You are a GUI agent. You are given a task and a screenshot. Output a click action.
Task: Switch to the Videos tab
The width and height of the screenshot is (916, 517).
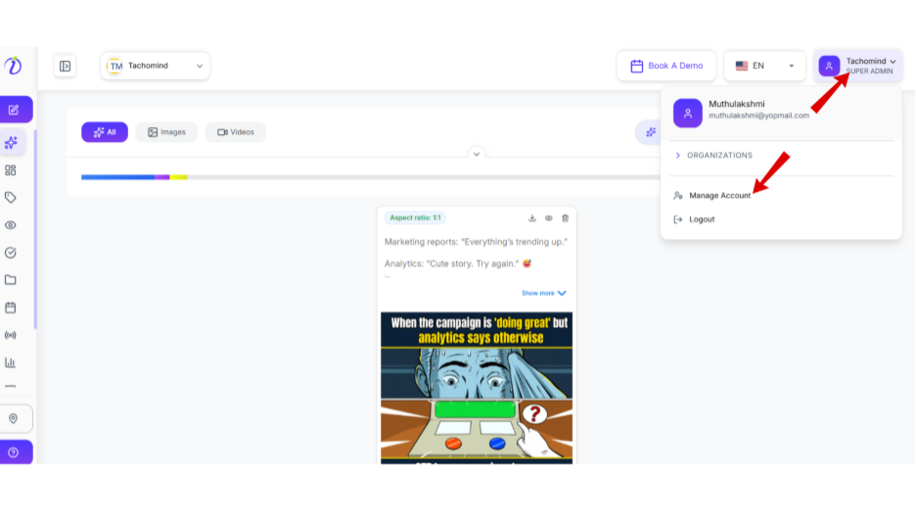pos(236,132)
